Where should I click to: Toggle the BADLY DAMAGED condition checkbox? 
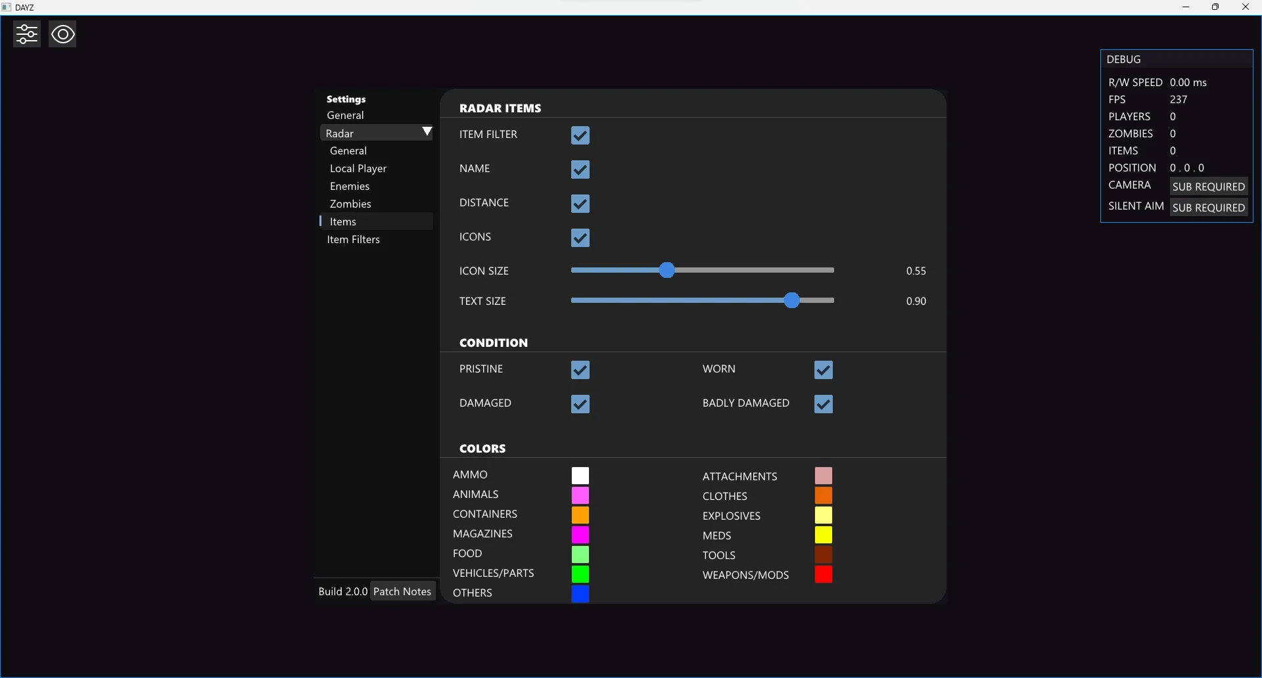[x=823, y=404]
